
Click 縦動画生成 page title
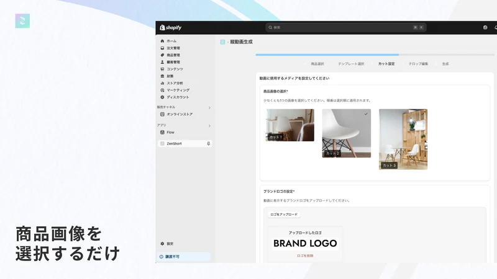coord(241,42)
